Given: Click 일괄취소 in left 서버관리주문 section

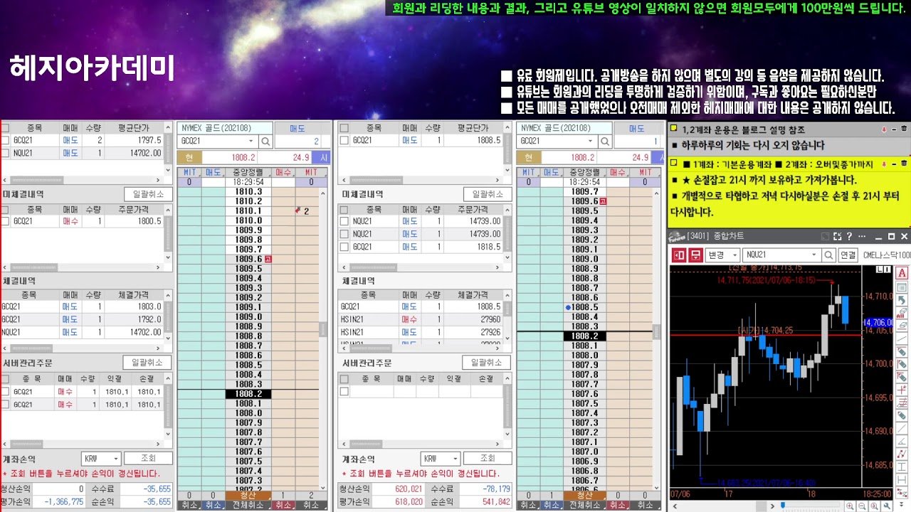Looking at the screenshot, I should tap(148, 363).
